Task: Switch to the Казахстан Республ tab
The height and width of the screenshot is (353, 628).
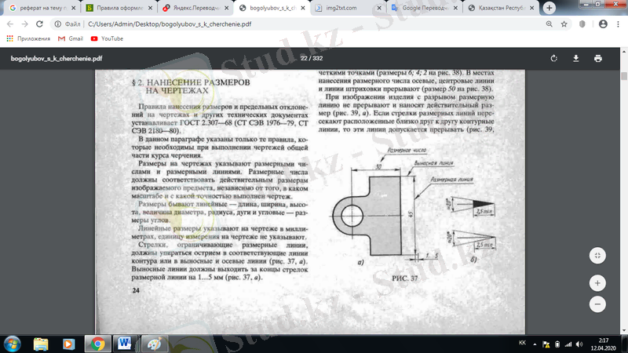Action: pos(502,8)
